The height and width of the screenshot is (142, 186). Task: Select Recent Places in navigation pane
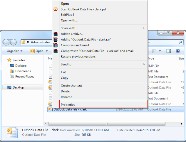coord(22,76)
